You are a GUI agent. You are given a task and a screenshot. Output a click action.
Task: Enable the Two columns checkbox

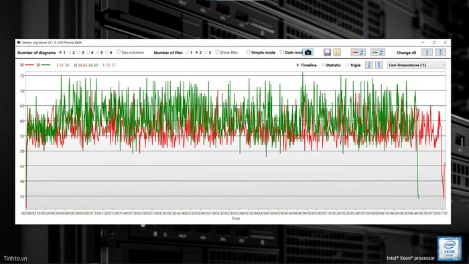coord(119,52)
